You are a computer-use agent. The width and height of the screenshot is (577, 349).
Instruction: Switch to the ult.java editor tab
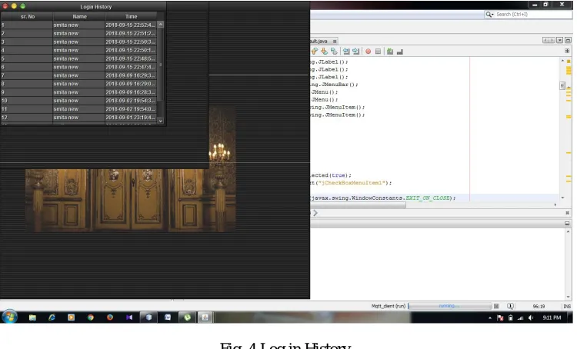click(319, 42)
